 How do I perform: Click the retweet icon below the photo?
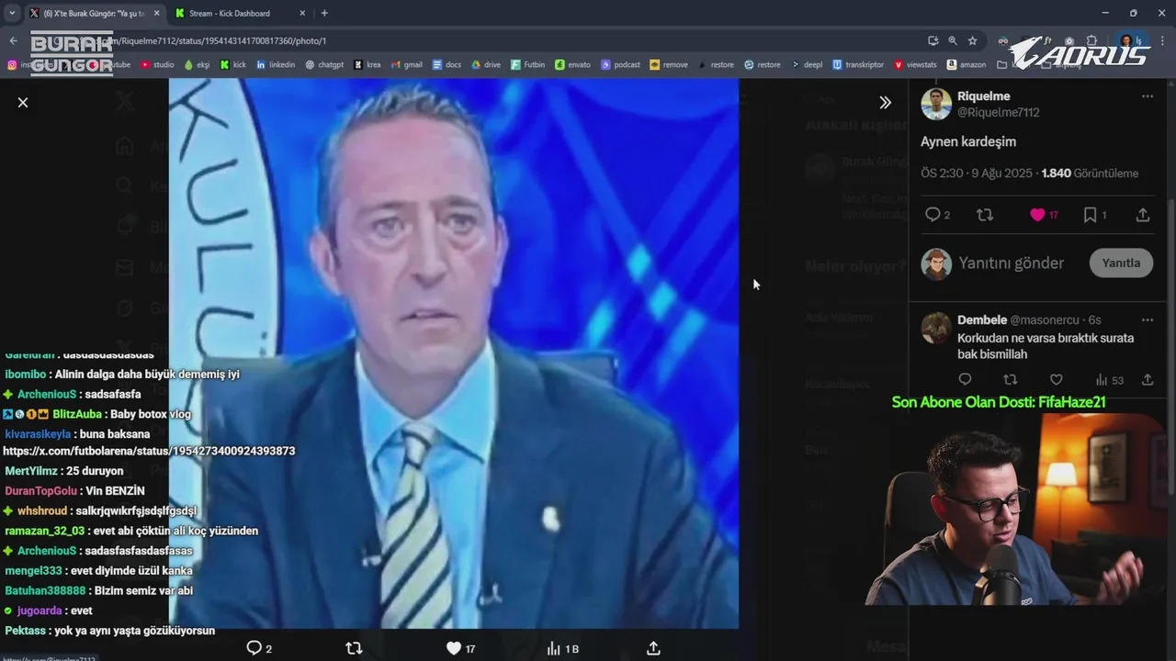click(x=354, y=648)
